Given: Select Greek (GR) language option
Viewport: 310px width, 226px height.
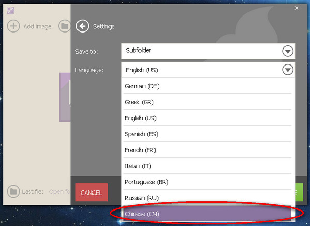Looking at the screenshot, I should pyautogui.click(x=208, y=102).
